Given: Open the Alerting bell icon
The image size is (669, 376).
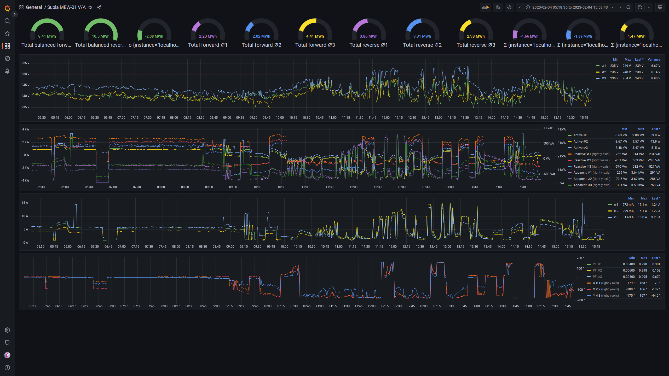Looking at the screenshot, I should tap(7, 71).
